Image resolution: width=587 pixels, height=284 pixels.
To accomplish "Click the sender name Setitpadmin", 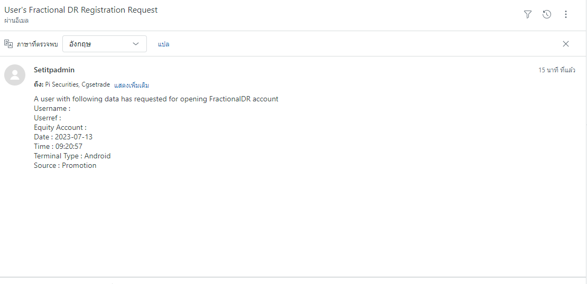I will pyautogui.click(x=54, y=70).
